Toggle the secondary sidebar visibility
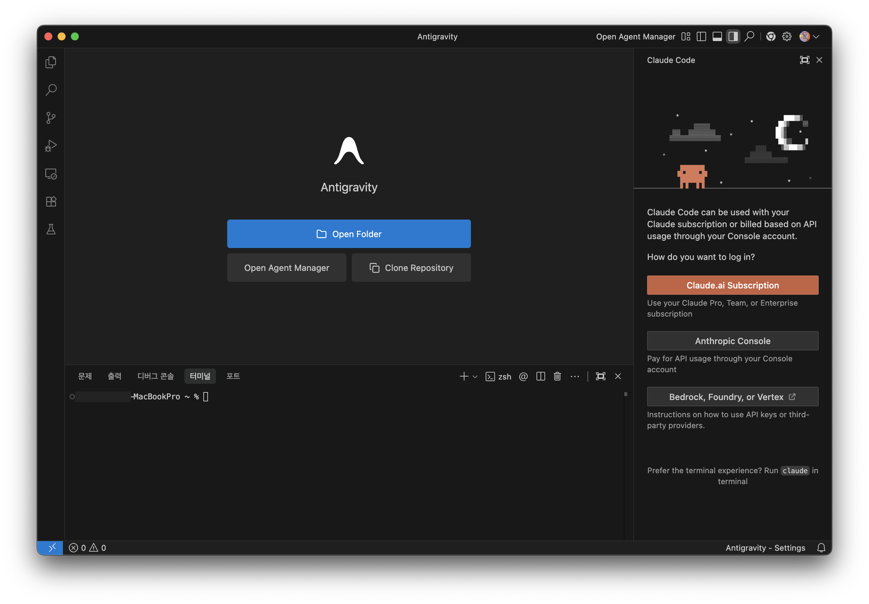This screenshot has width=869, height=604. tap(733, 36)
